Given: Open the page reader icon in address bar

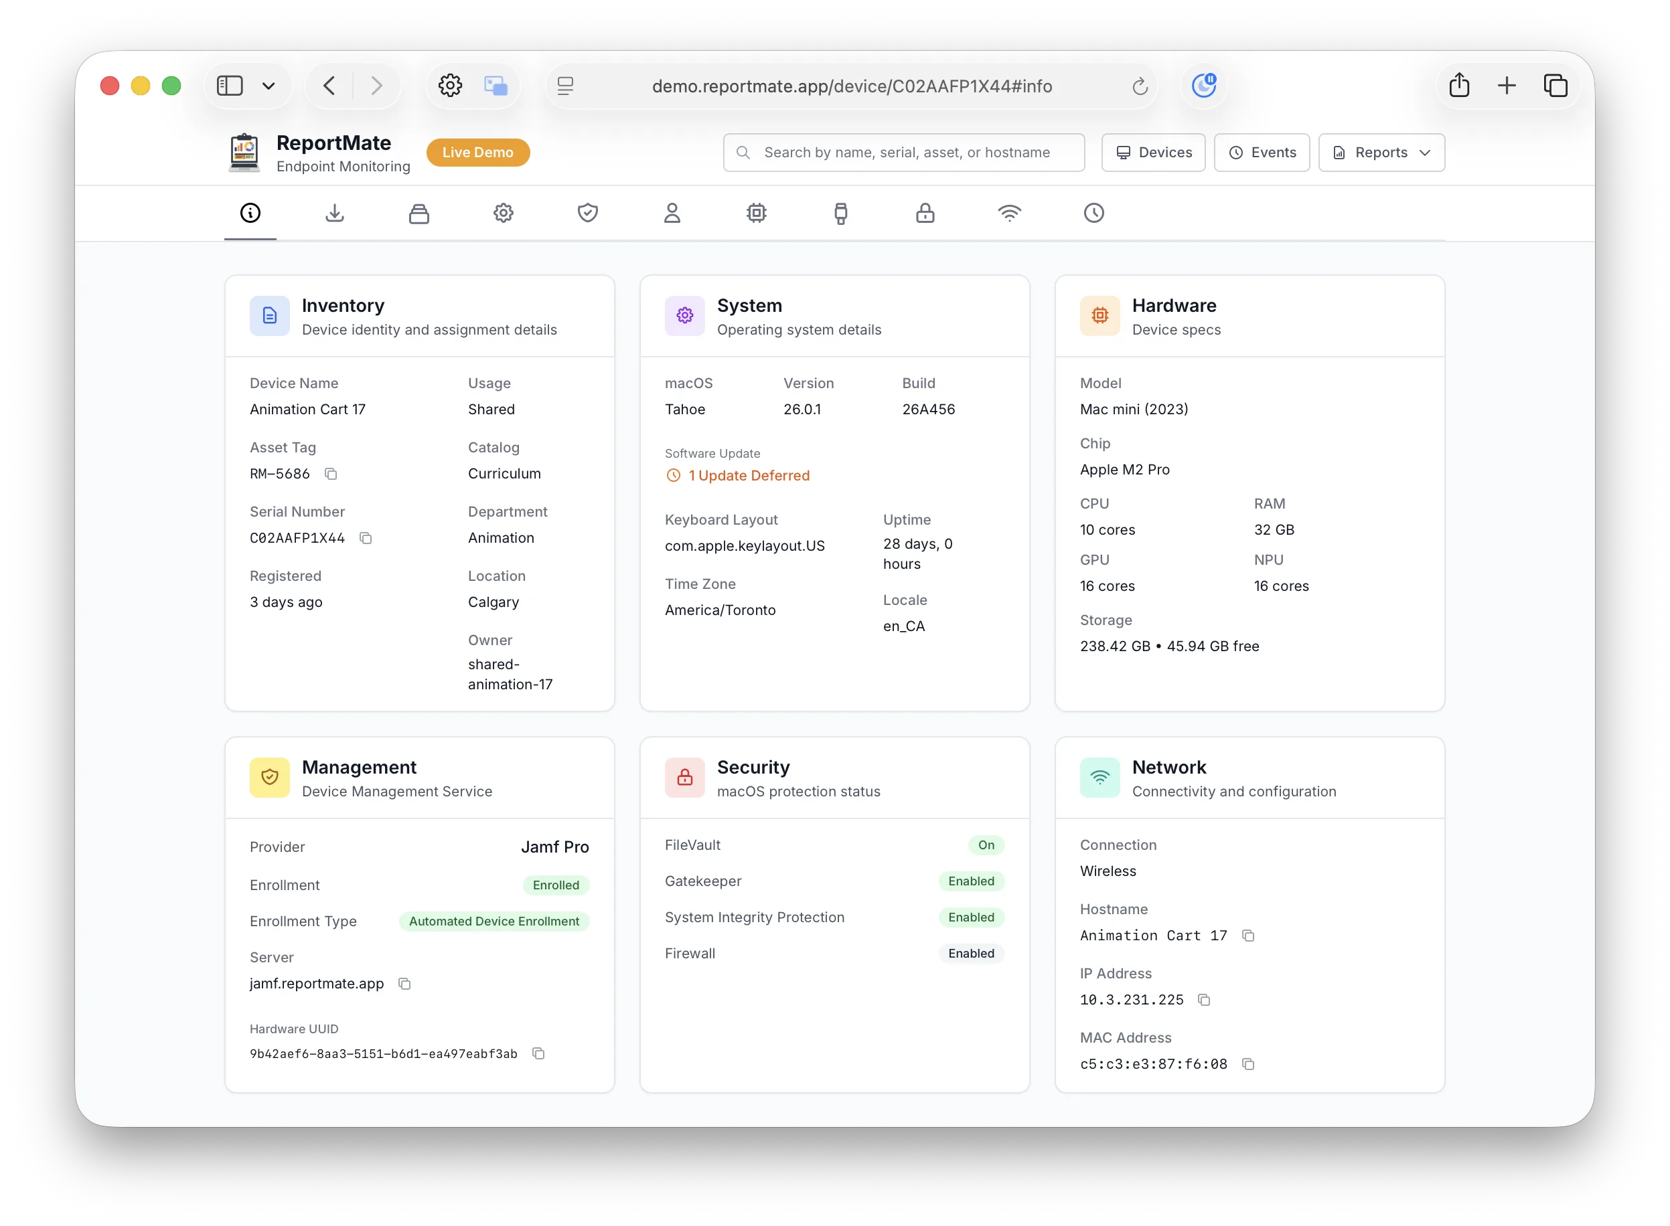Looking at the screenshot, I should 565,87.
